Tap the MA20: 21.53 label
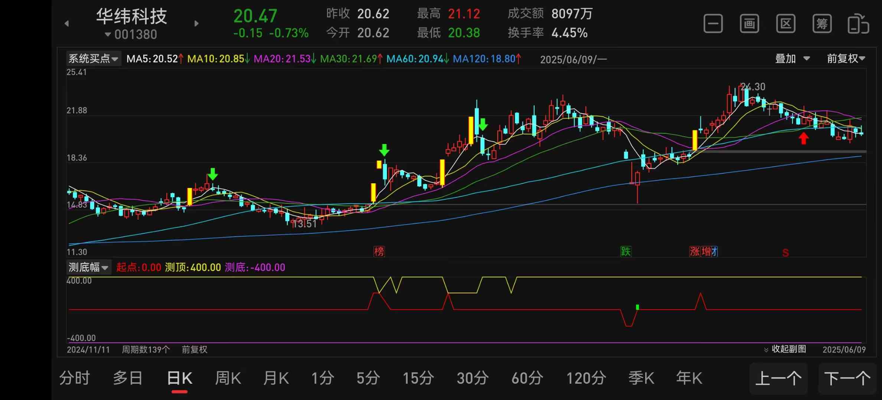Viewport: 882px width, 400px height. click(x=285, y=59)
